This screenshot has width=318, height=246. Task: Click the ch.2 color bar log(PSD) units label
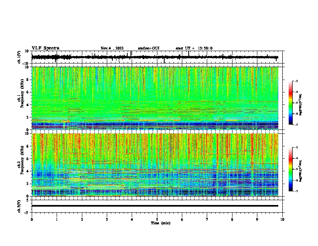click(x=300, y=171)
